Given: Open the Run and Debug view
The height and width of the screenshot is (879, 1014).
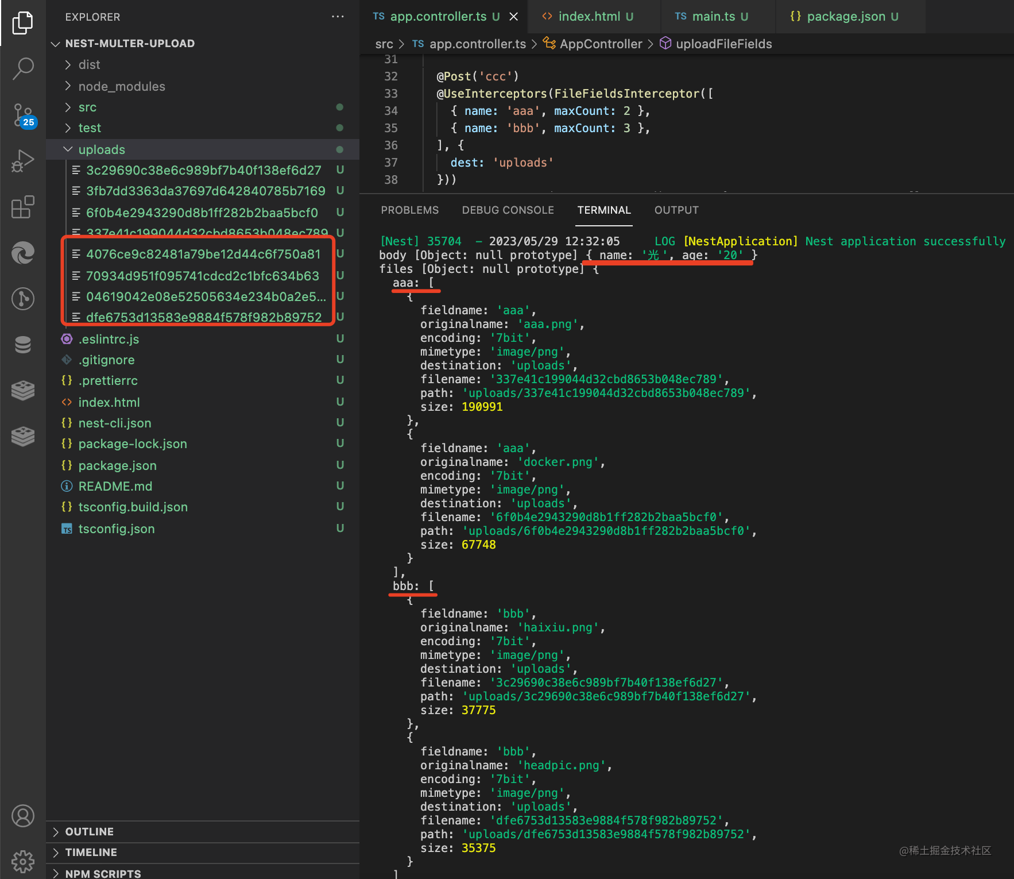Looking at the screenshot, I should coord(23,161).
